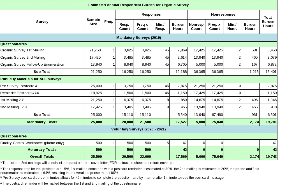The image size is (287, 186).
Task: Click the Non-response group header
Action: tap(223, 14)
